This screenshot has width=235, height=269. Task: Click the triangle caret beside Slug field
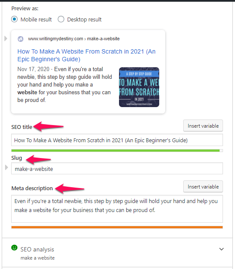coord(6,167)
